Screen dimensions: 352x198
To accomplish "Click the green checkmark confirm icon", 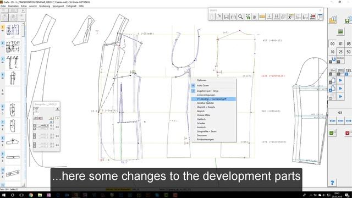I will [x=332, y=133].
